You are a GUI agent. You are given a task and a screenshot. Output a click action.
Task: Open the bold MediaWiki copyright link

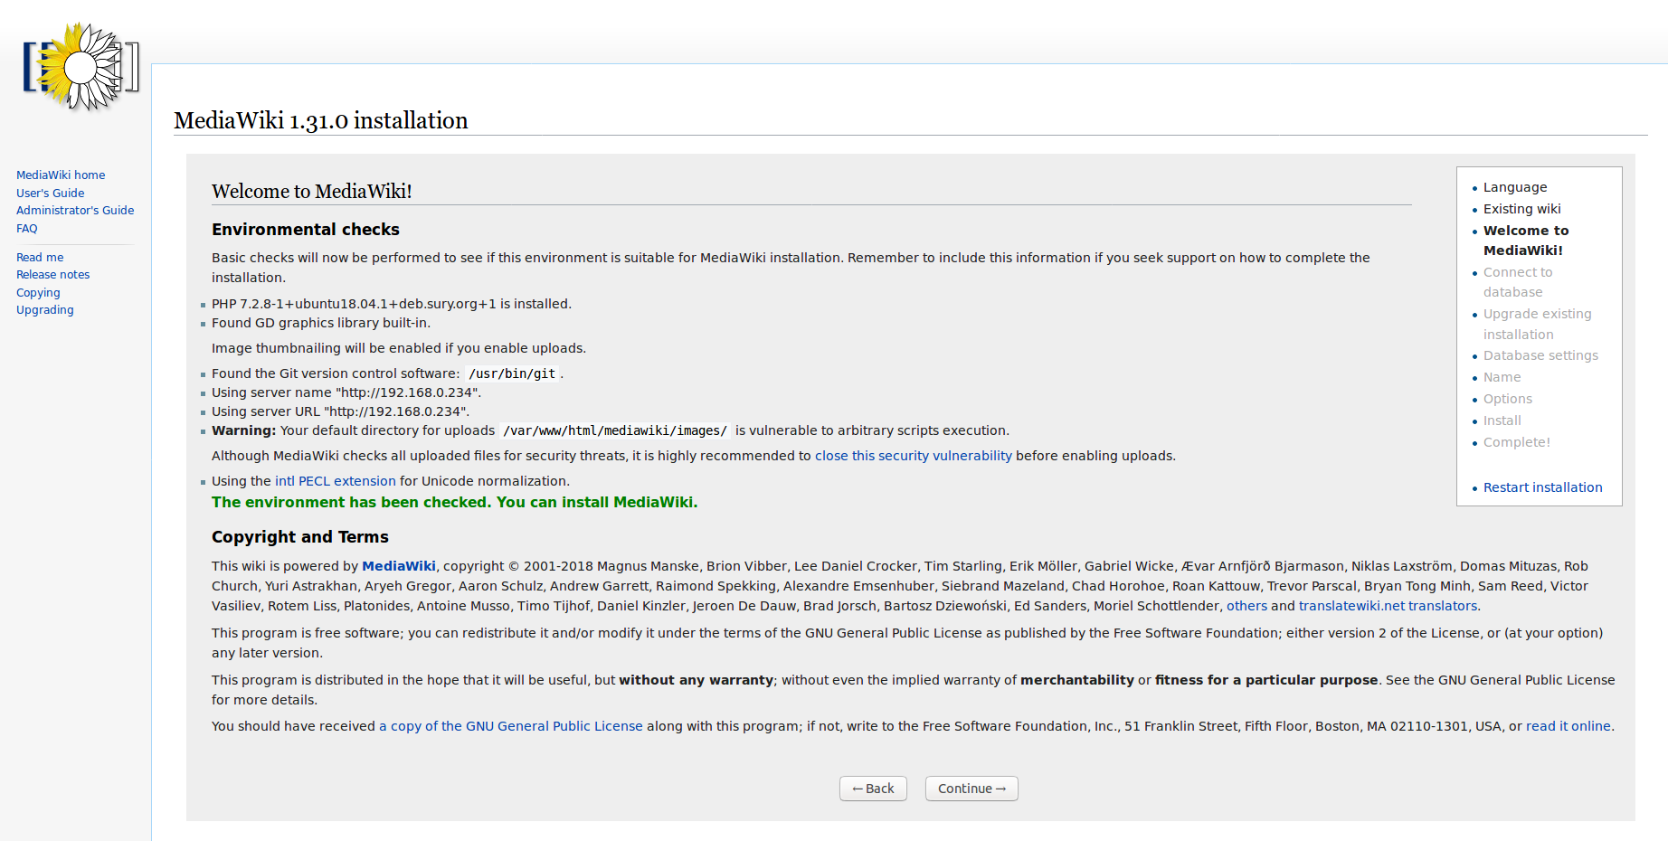398,566
